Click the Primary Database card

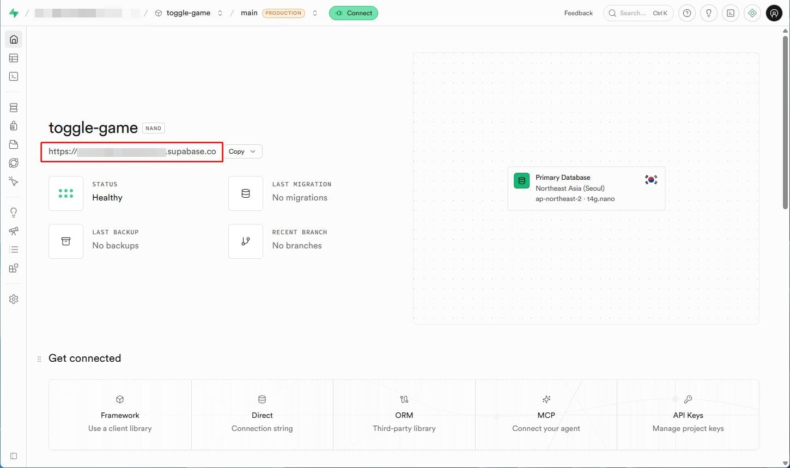click(586, 188)
